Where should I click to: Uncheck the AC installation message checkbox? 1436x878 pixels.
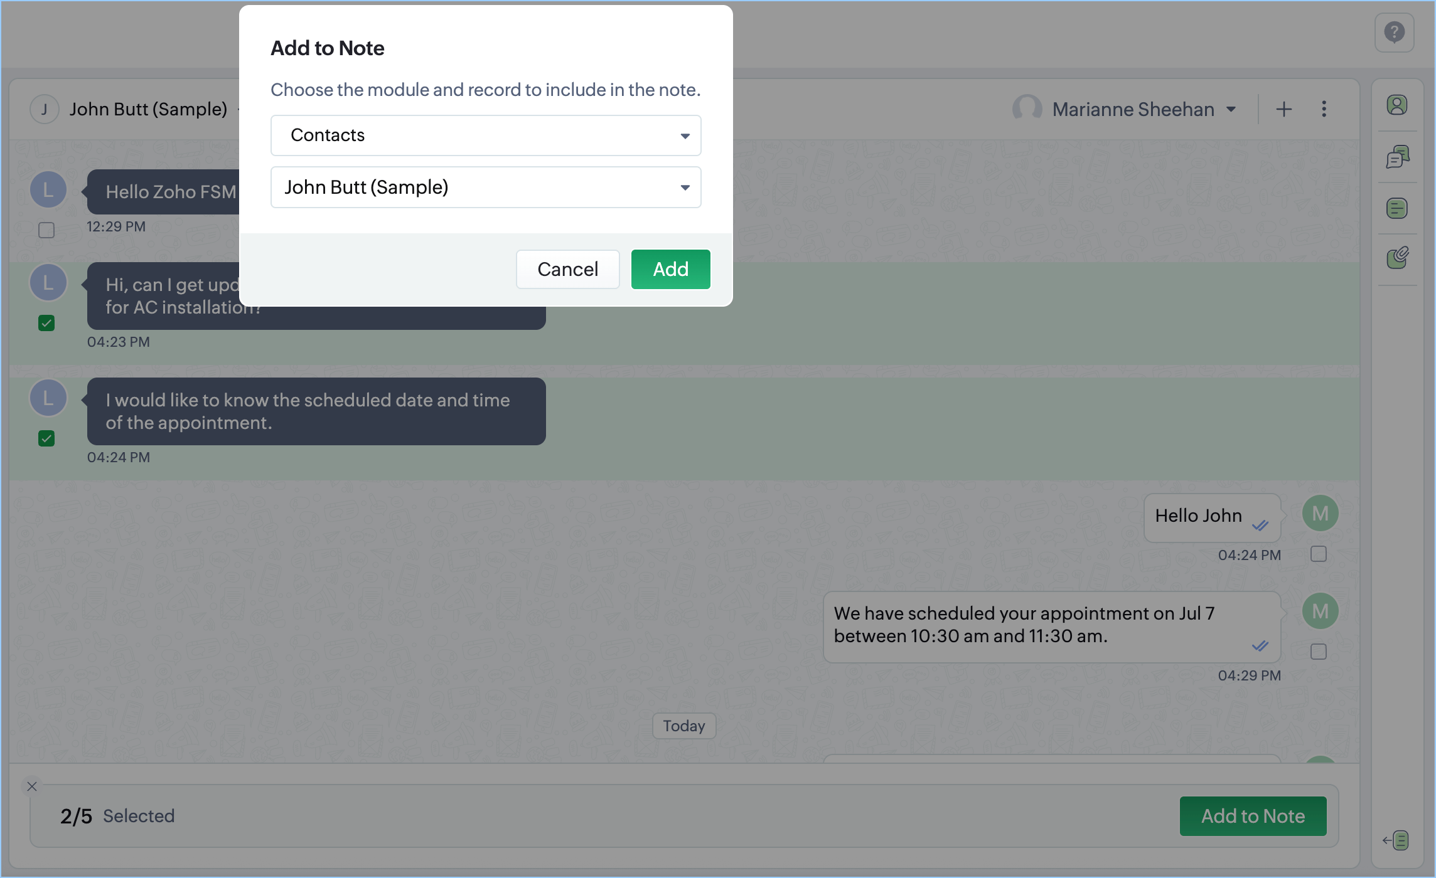tap(46, 323)
